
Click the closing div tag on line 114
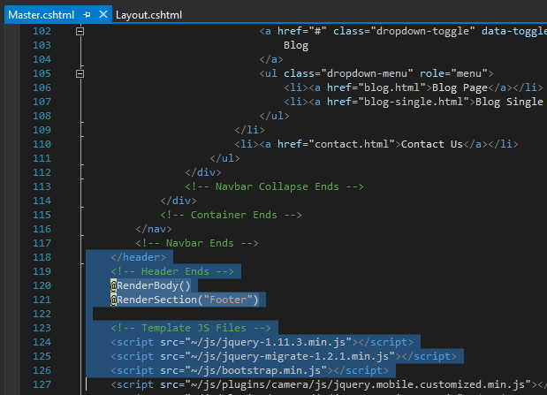pos(179,201)
